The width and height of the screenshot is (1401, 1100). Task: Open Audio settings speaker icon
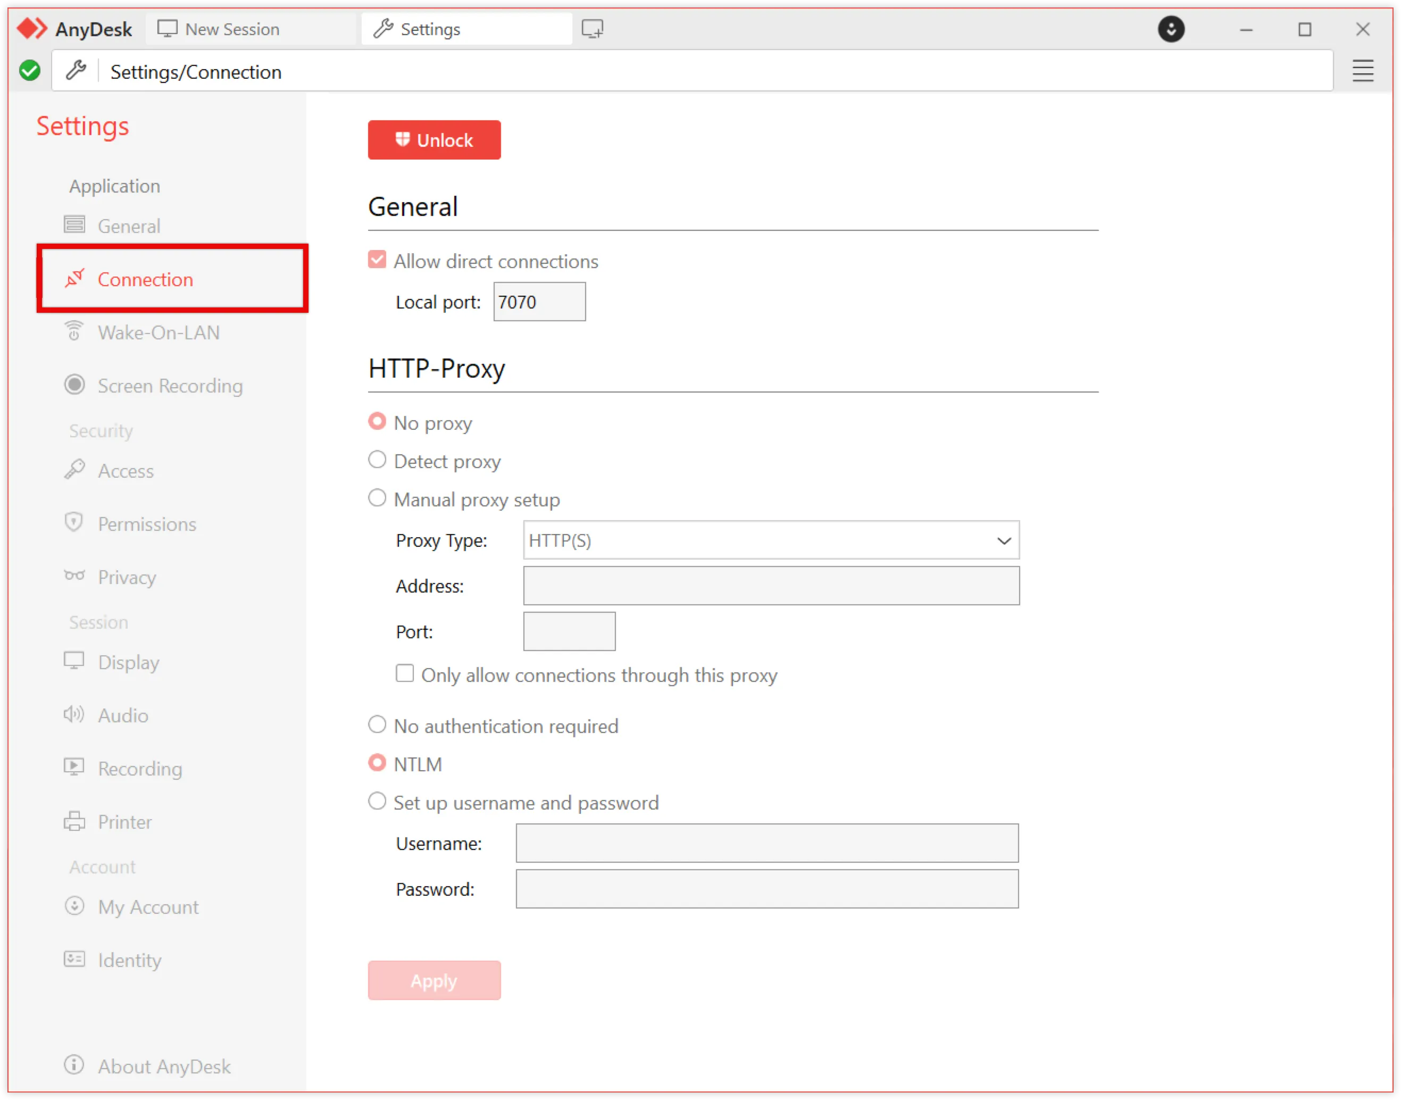pos(74,714)
